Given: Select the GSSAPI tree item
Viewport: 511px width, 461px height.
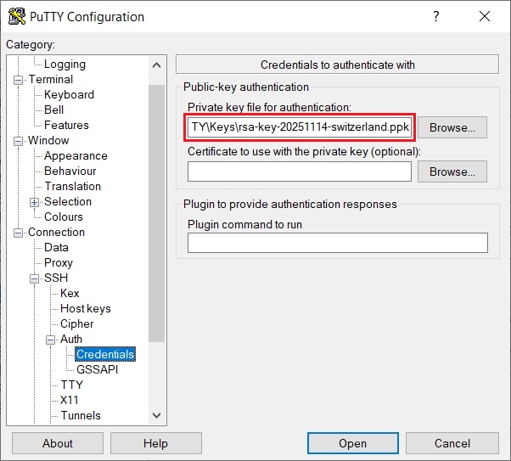Looking at the screenshot, I should tap(95, 369).
